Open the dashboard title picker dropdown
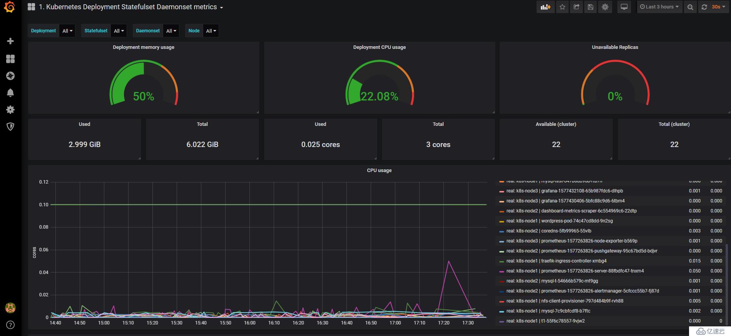This screenshot has height=336, width=731. coord(131,7)
